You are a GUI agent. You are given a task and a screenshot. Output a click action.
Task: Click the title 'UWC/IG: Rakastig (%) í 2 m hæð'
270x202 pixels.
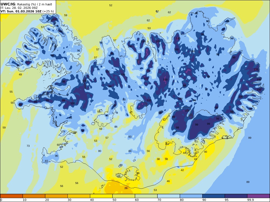coord(26,4)
